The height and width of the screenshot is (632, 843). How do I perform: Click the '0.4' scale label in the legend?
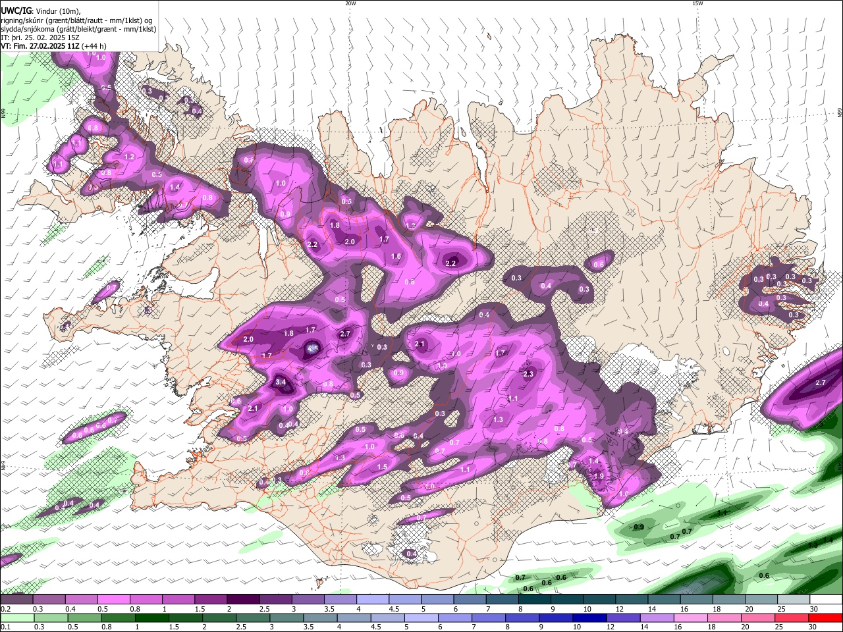tap(70, 609)
